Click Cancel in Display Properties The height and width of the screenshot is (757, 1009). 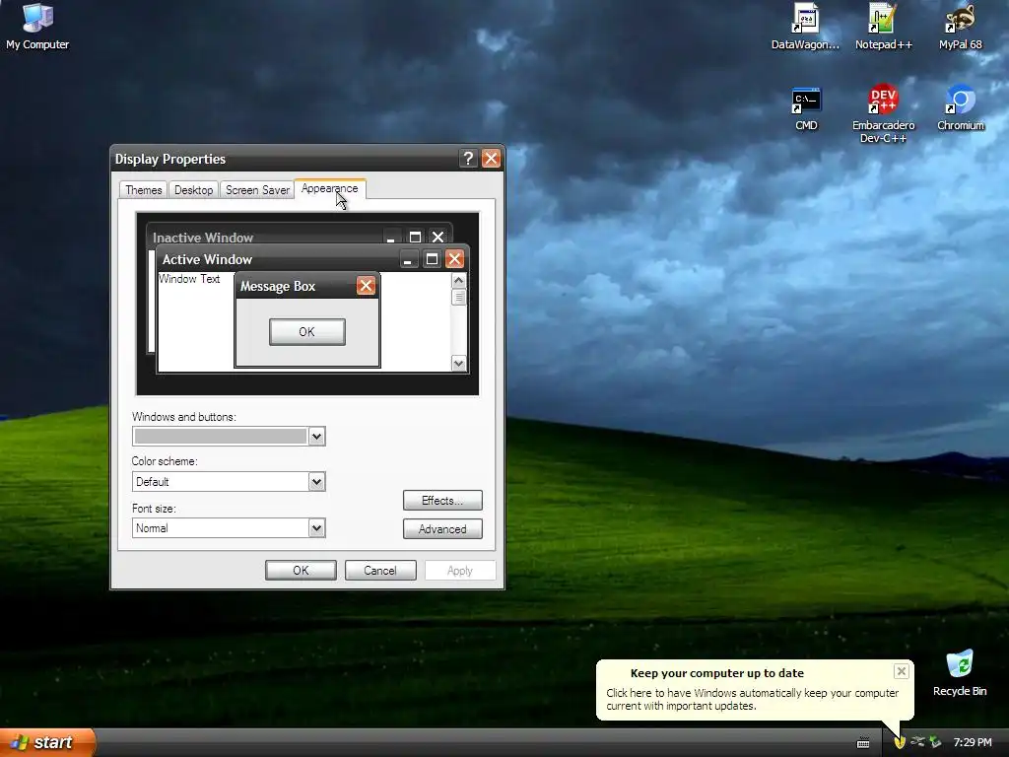[380, 571]
